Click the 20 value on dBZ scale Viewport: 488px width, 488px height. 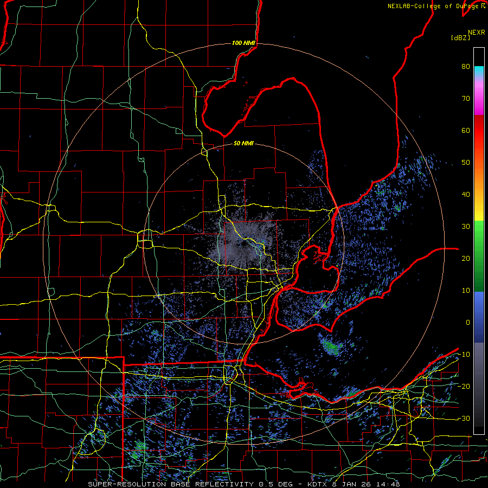coord(466,259)
